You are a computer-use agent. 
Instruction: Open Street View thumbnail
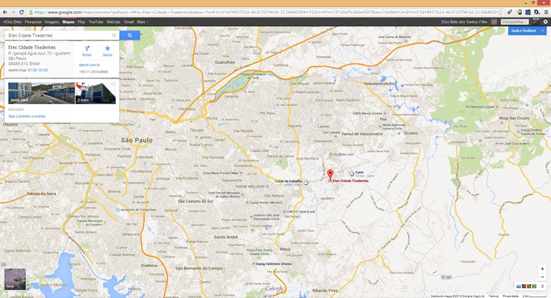pyautogui.click(x=41, y=93)
